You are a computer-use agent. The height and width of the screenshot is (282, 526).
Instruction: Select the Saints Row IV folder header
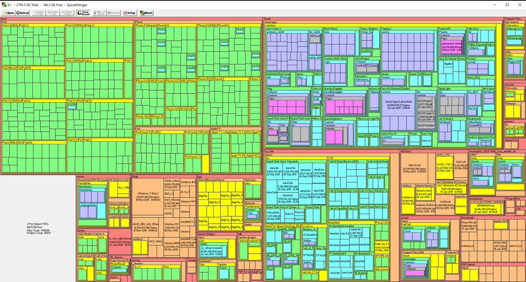click(394, 134)
